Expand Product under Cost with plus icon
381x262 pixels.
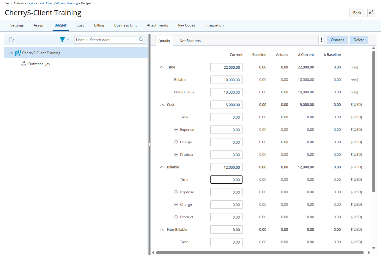click(176, 155)
